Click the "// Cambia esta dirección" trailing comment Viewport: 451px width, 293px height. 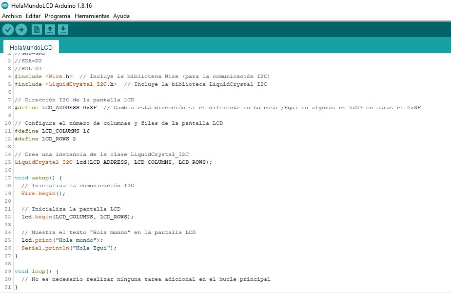coord(262,108)
